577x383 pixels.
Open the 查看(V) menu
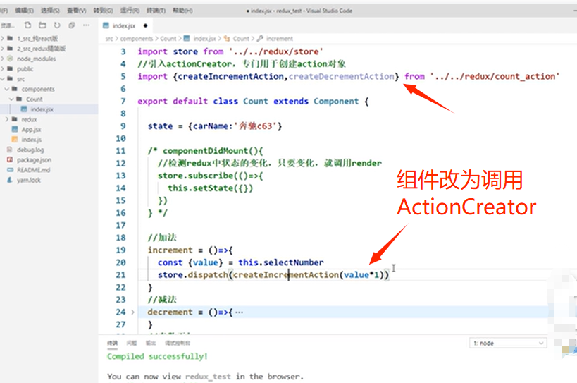point(76,11)
